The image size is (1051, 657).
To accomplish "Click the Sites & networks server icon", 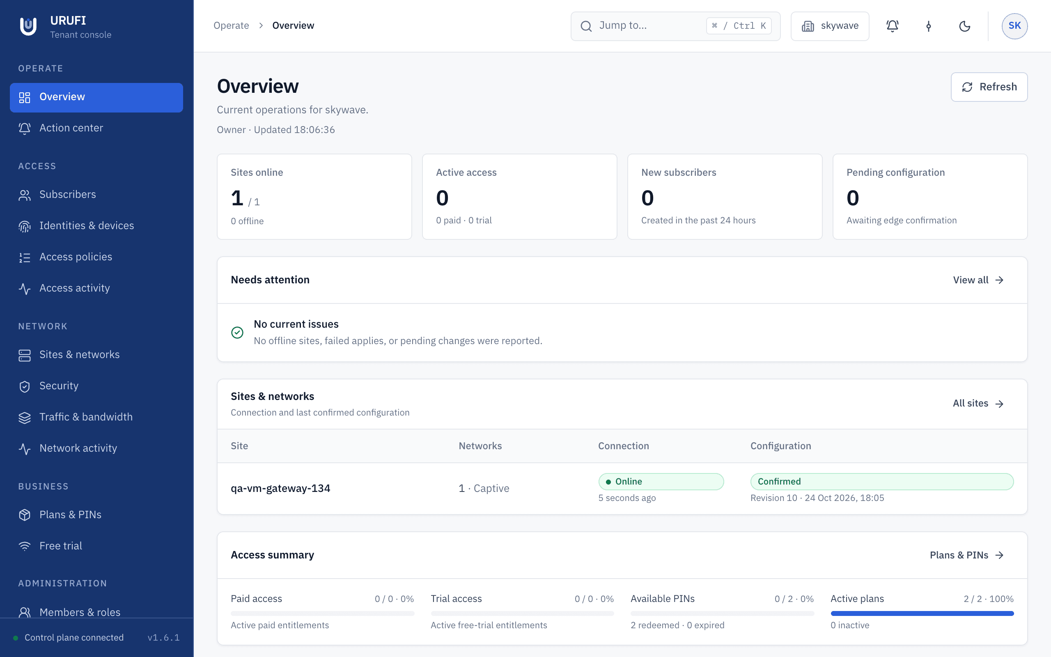I will (x=25, y=356).
